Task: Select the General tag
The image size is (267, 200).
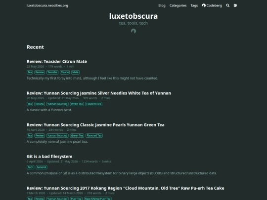Action: (x=42, y=167)
